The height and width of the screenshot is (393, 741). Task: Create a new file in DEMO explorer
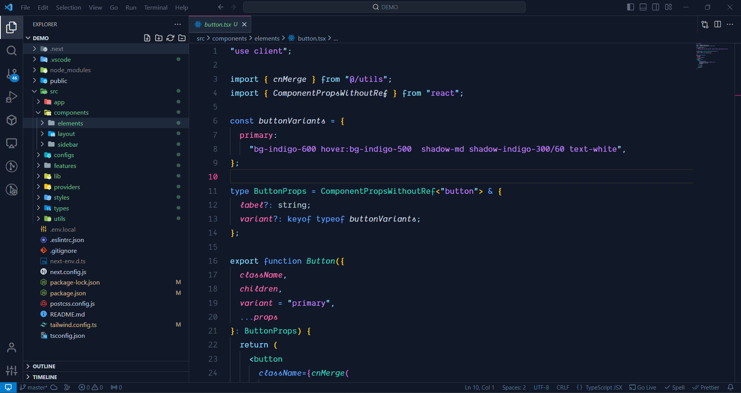click(x=147, y=38)
